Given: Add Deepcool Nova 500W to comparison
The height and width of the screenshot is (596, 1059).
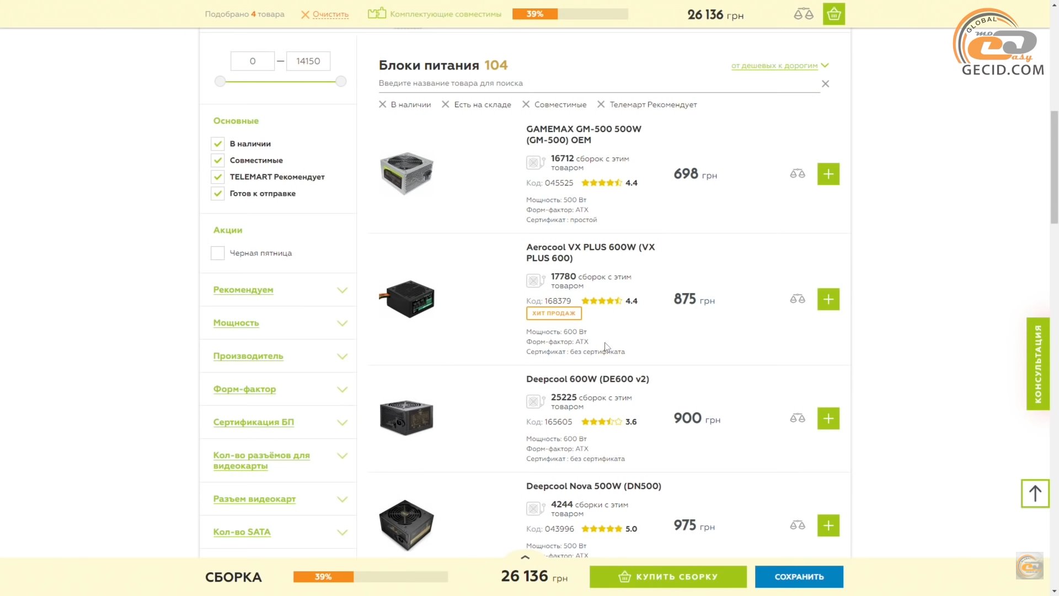Looking at the screenshot, I should 798,525.
